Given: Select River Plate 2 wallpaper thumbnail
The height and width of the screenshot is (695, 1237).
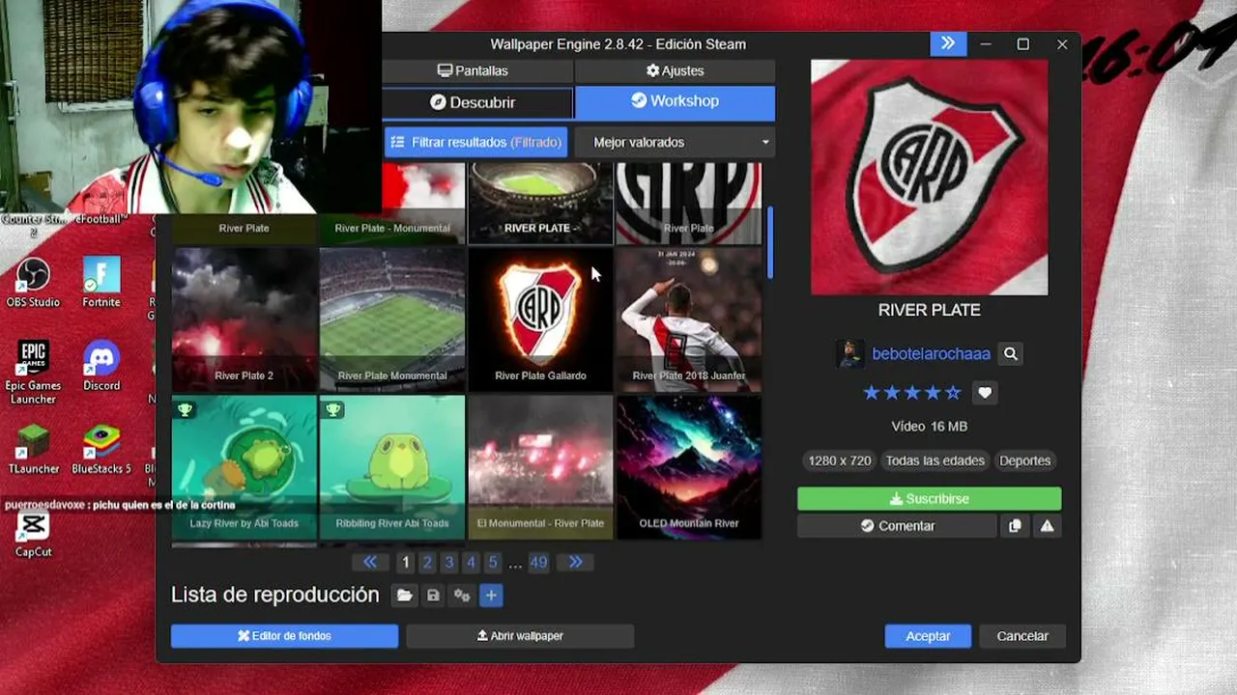Looking at the screenshot, I should (x=245, y=320).
